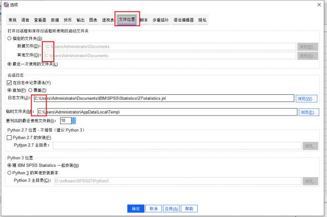Decrease the recently used files count
Viewport: 327px width, 217px height.
(x=74, y=122)
